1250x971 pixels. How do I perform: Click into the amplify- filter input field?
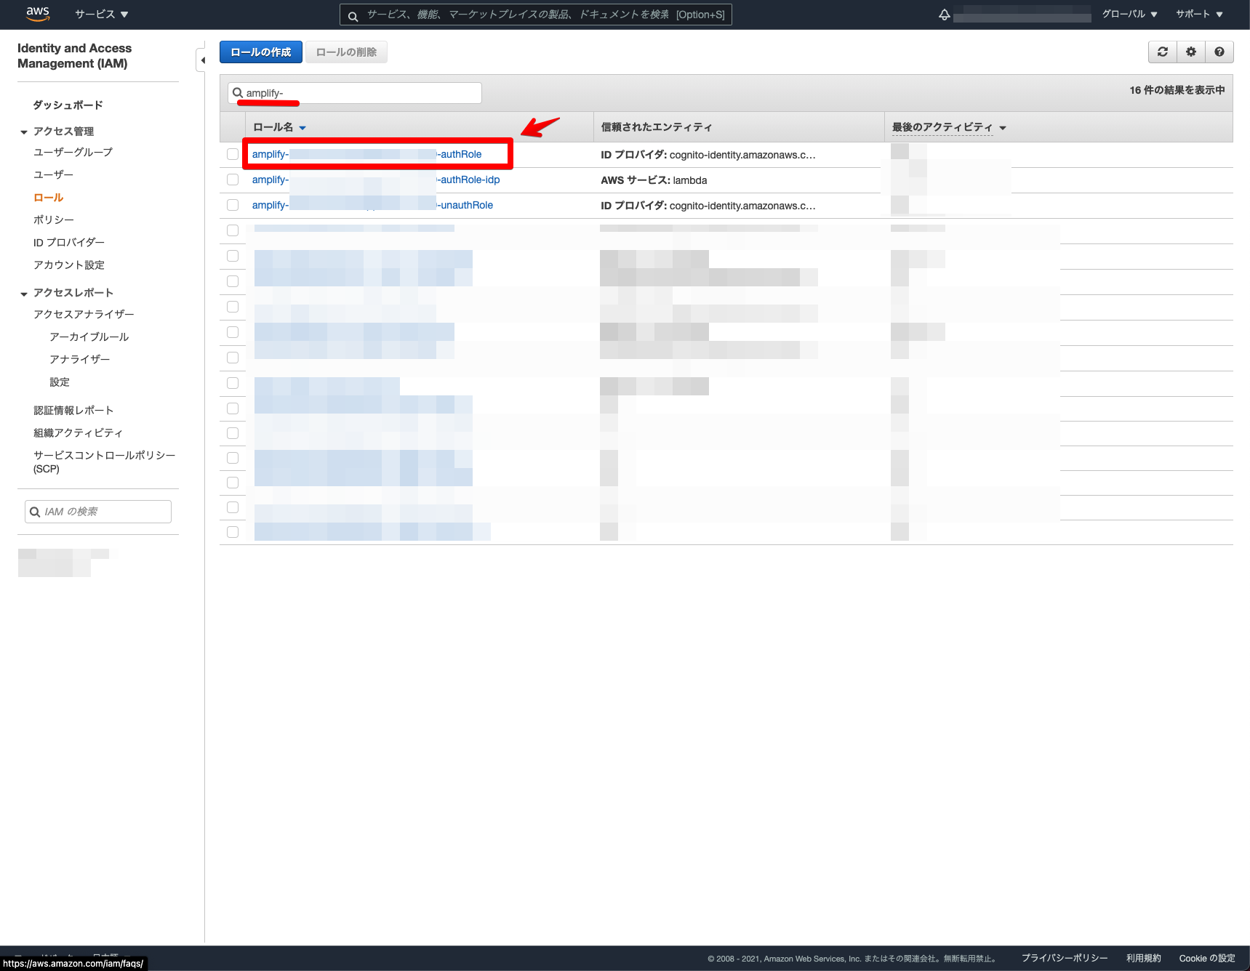pyautogui.click(x=356, y=92)
